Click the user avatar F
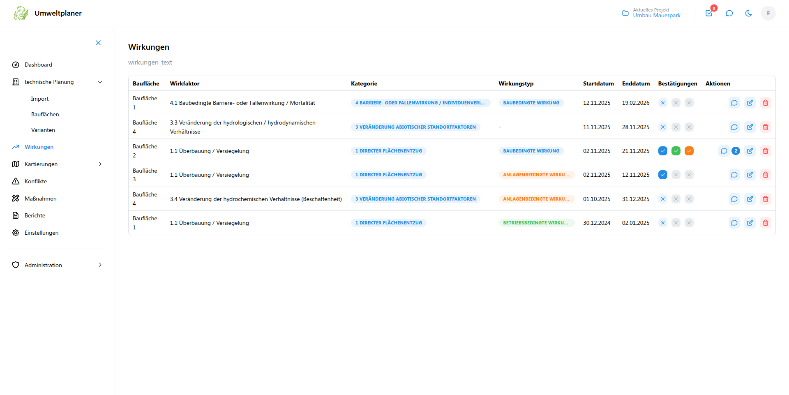The image size is (789, 395). tap(768, 13)
